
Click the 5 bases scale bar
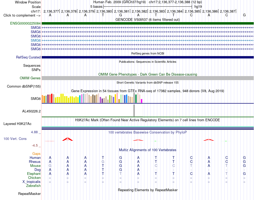point(148,7)
